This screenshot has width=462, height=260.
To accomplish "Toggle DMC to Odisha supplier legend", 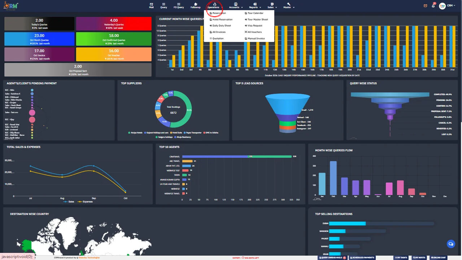I will pos(211,133).
